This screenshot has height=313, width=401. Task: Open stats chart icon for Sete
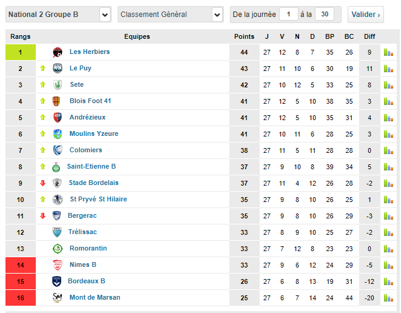[388, 85]
